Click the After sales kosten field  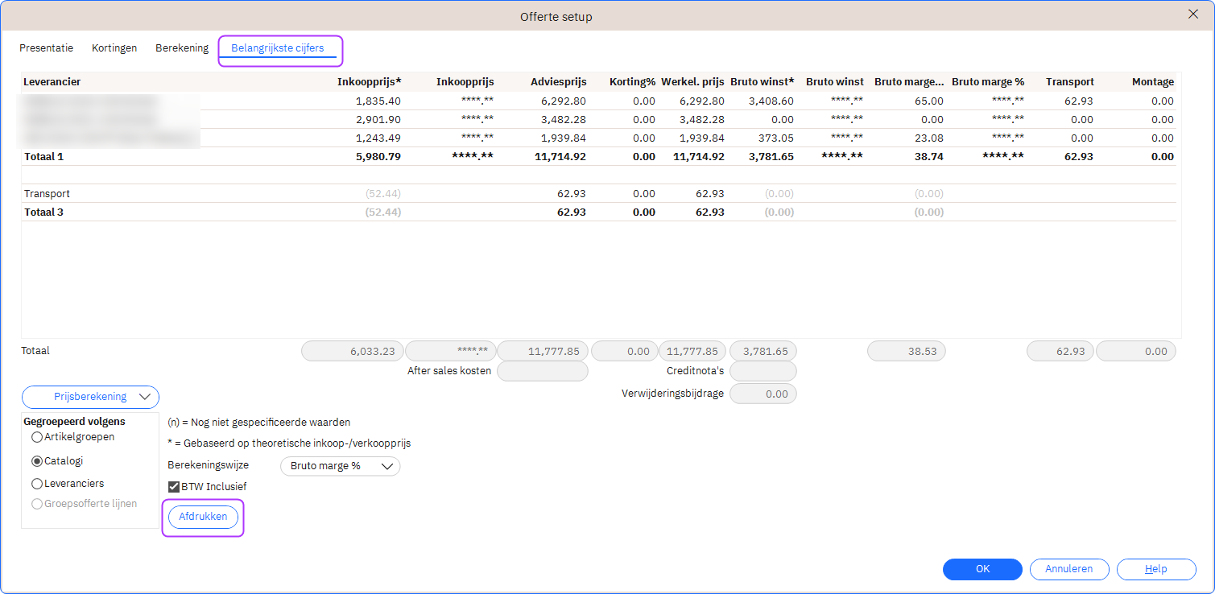pos(542,371)
